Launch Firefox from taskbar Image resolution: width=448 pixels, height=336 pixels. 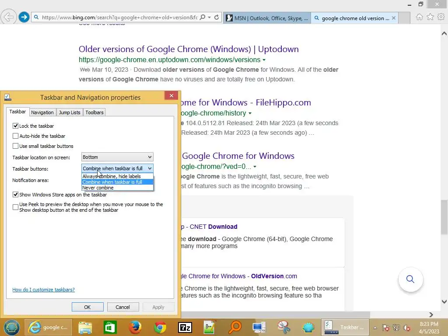click(135, 327)
